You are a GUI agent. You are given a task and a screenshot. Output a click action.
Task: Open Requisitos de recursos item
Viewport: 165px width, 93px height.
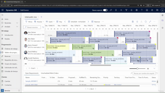[10, 60]
